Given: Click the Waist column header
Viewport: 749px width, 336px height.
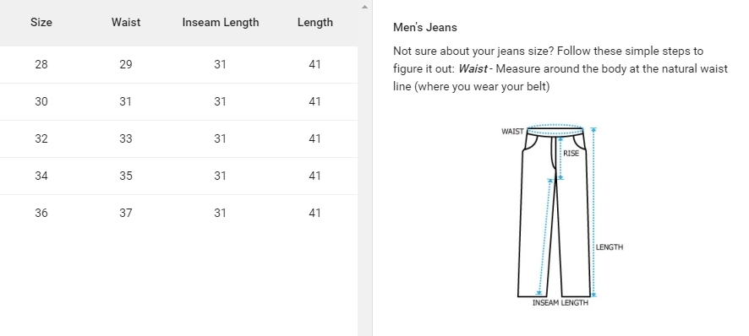Looking at the screenshot, I should pos(126,23).
